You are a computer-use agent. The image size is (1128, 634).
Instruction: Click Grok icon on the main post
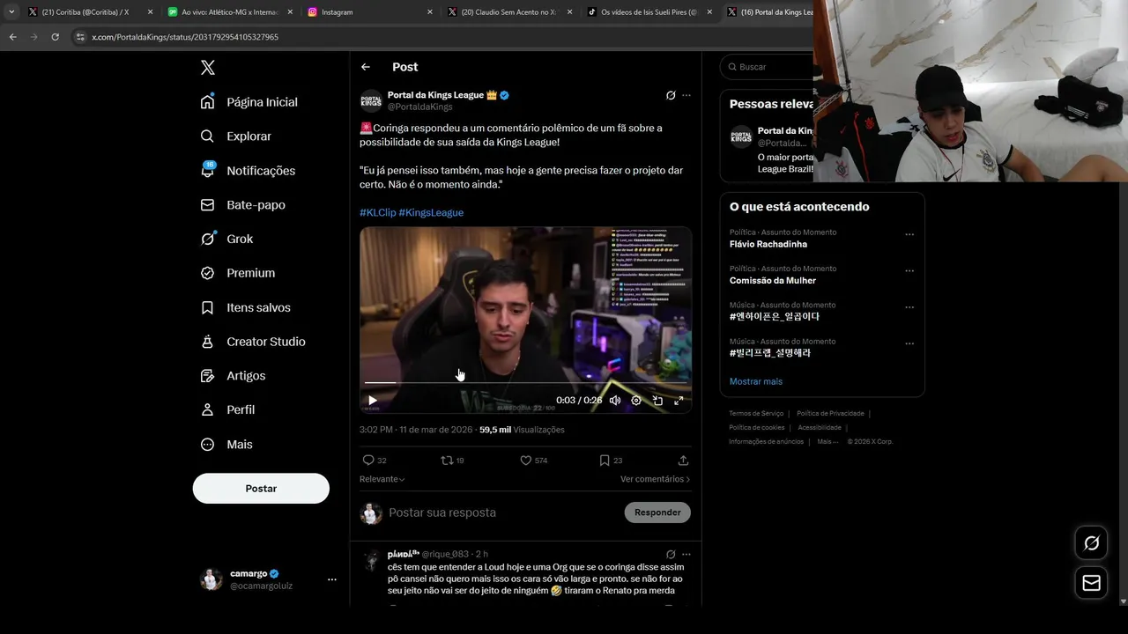pos(671,95)
